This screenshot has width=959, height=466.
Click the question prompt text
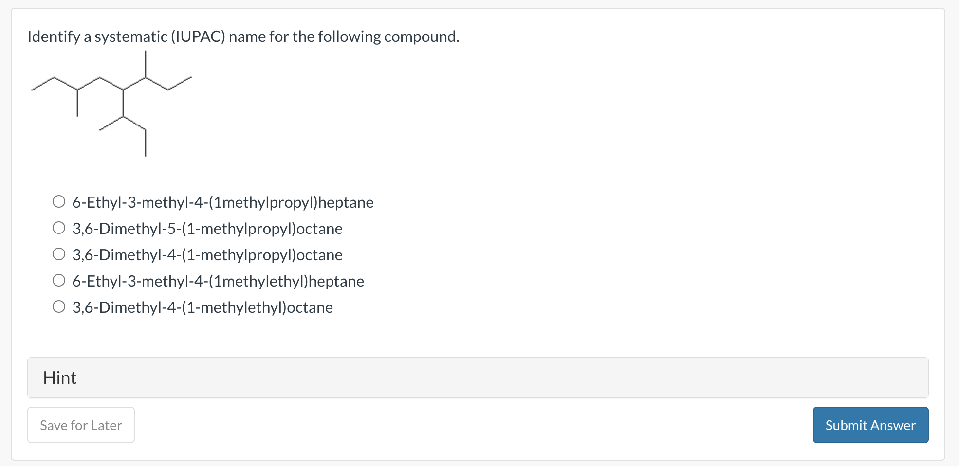point(243,36)
